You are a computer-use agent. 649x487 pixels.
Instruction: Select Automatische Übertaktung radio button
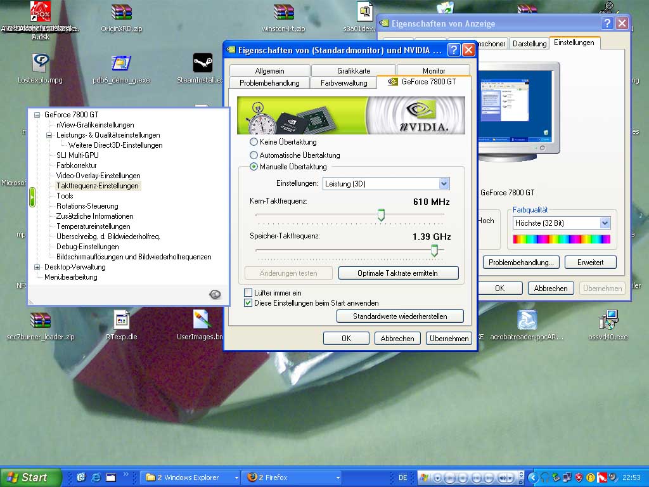coord(254,155)
